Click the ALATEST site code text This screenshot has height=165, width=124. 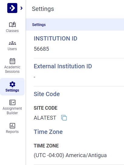[x=45, y=118]
